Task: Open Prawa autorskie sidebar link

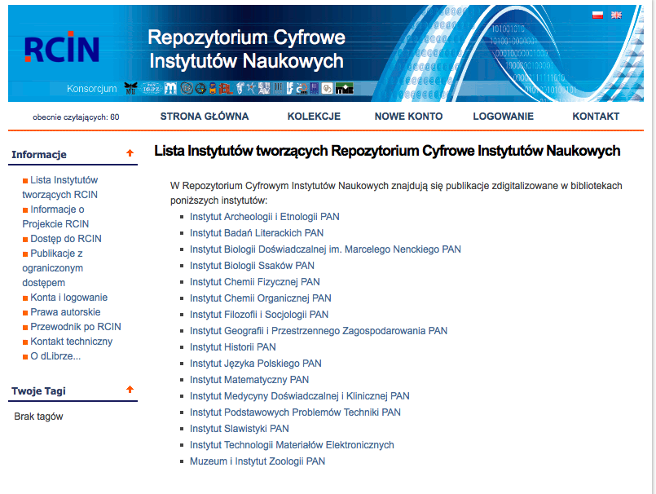Action: (65, 312)
